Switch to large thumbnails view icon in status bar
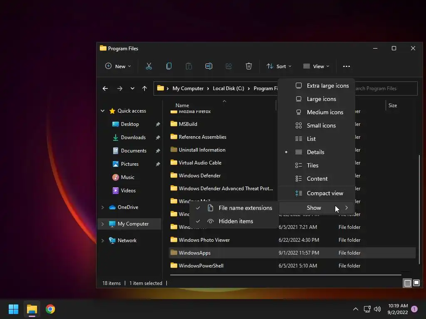This screenshot has width=426, height=319. coord(416,283)
